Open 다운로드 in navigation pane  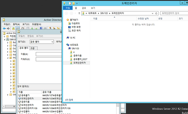point(76,23)
